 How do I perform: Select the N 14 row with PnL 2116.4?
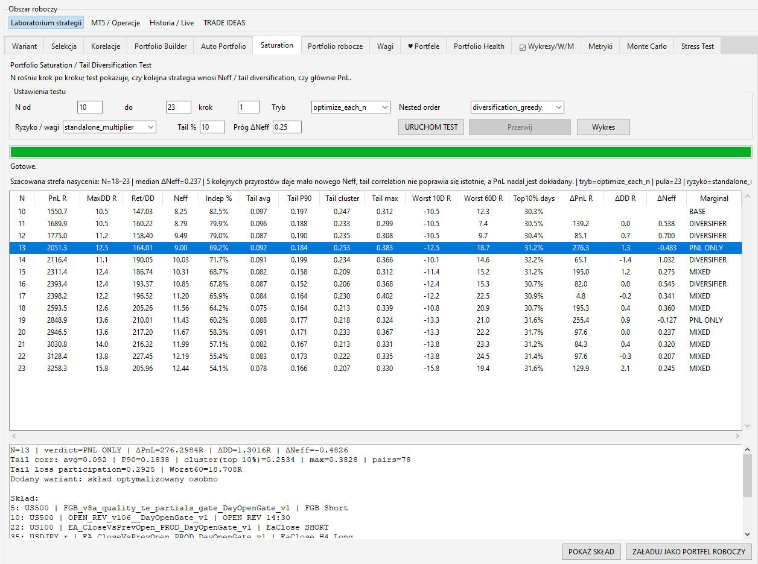click(x=375, y=260)
